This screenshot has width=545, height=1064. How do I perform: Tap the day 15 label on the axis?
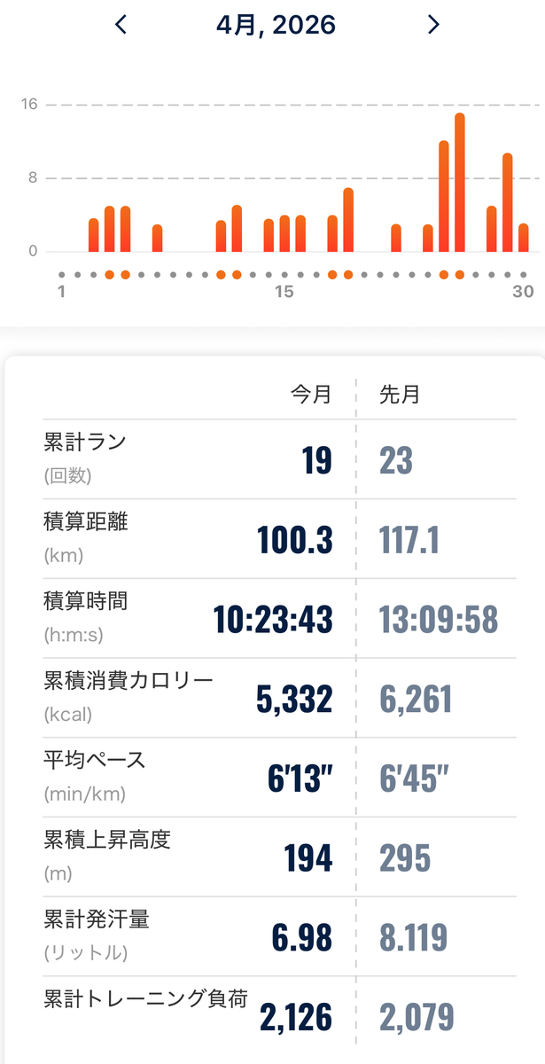pyautogui.click(x=284, y=292)
